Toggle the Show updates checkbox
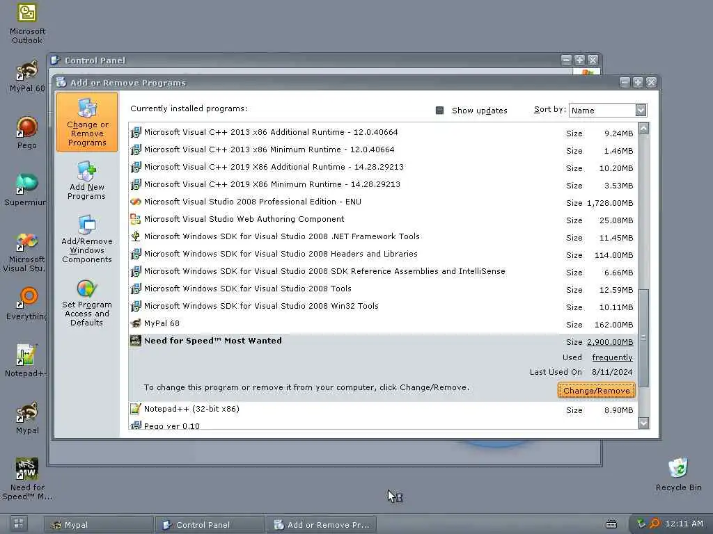 pos(440,111)
